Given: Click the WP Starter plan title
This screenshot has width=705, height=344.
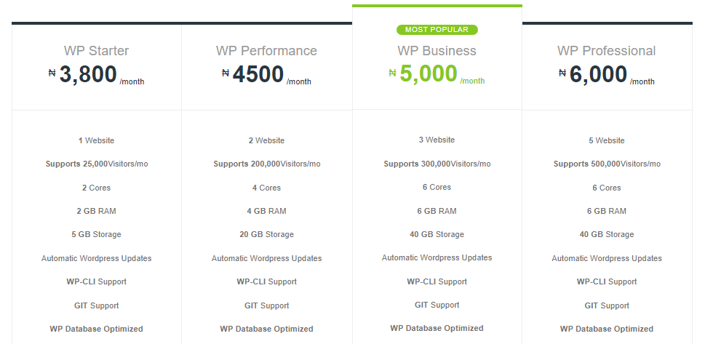Looking at the screenshot, I should point(97,51).
